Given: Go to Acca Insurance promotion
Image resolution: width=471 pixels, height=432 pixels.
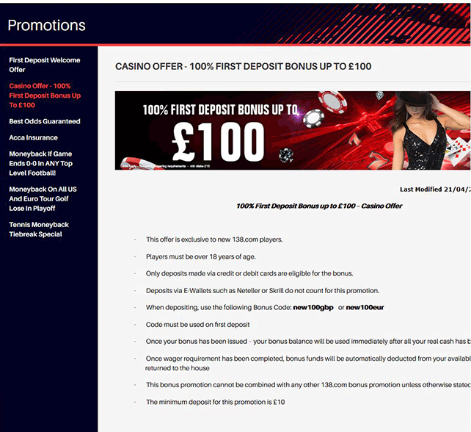Looking at the screenshot, I should pyautogui.click(x=33, y=137).
